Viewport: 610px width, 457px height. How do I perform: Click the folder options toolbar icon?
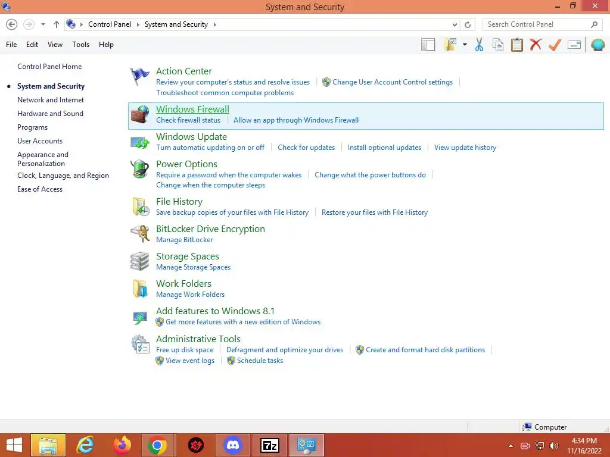pos(450,45)
